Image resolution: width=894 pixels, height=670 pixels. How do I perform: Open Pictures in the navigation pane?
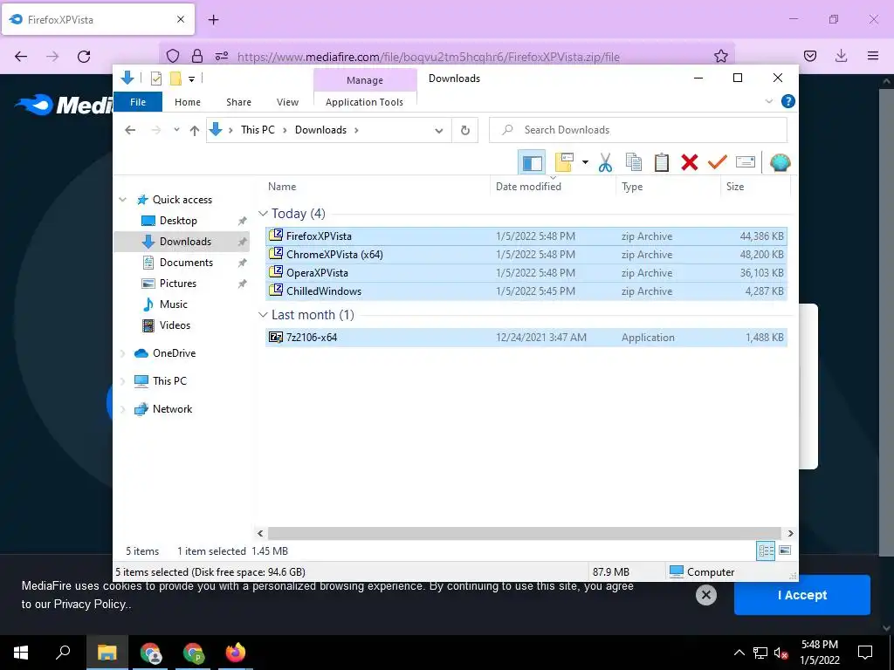tap(177, 284)
